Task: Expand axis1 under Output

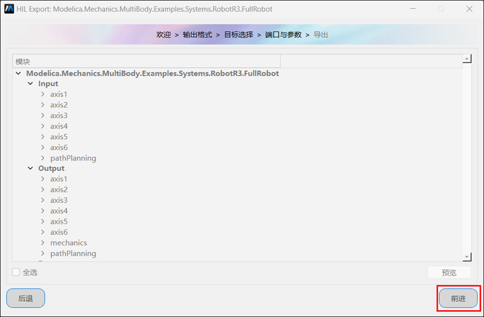Action: pyautogui.click(x=43, y=179)
